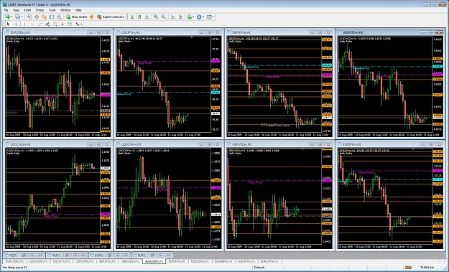
Task: Activate the USDCADm,H1 chart window title
Action: coord(20,144)
